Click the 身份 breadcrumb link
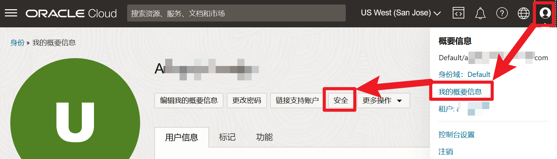The image size is (557, 159). coord(17,43)
